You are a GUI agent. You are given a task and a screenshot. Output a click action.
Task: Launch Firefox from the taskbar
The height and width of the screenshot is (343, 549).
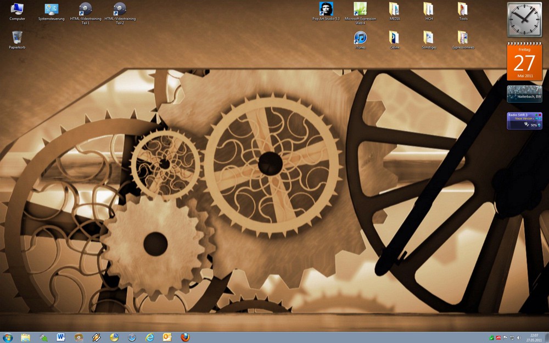click(185, 337)
